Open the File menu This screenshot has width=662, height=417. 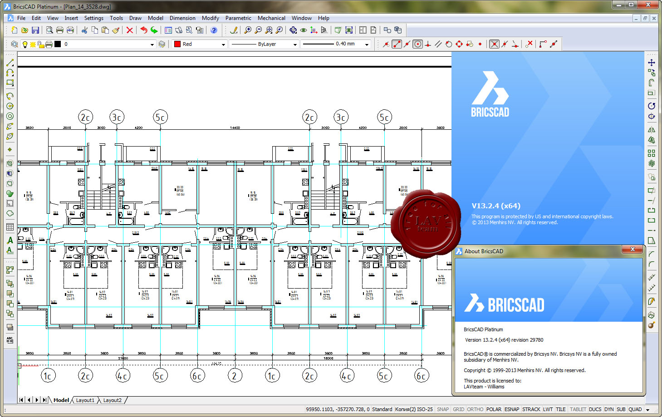tap(21, 18)
